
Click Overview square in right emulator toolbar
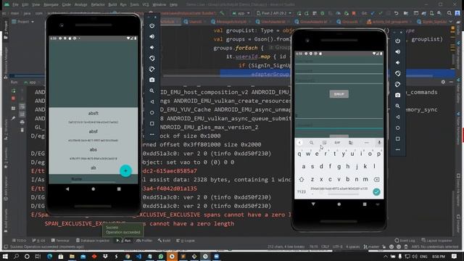click(398, 138)
